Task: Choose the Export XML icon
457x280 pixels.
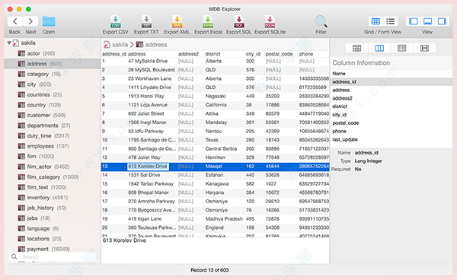Action: (177, 21)
